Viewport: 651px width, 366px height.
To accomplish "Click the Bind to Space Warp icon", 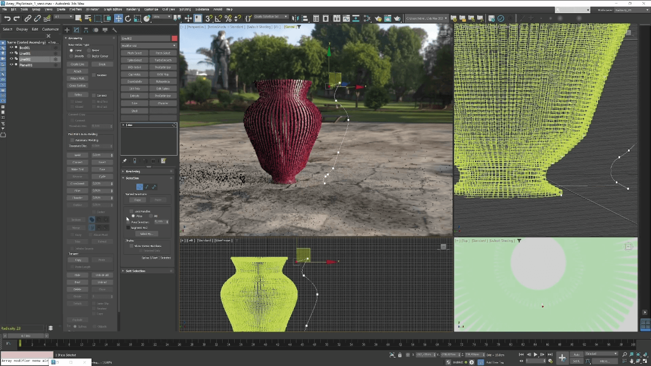I will pos(46,18).
